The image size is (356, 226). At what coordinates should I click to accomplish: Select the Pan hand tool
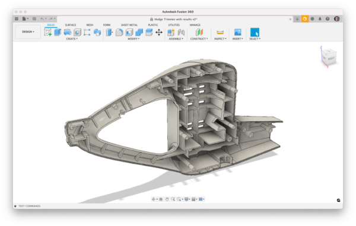point(167,199)
